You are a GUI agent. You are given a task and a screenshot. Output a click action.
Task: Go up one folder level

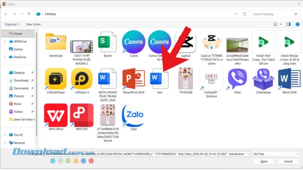pos(29,14)
